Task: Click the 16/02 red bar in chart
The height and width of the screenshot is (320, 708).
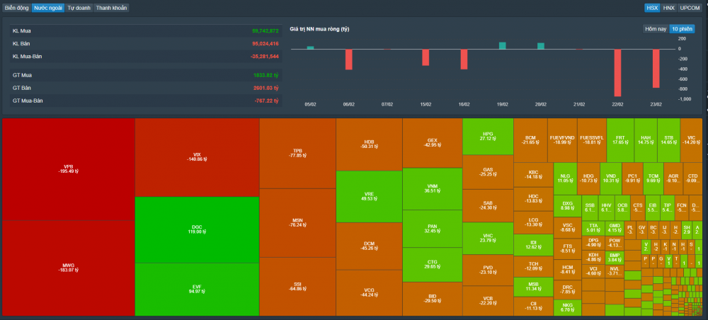Action: click(x=464, y=59)
